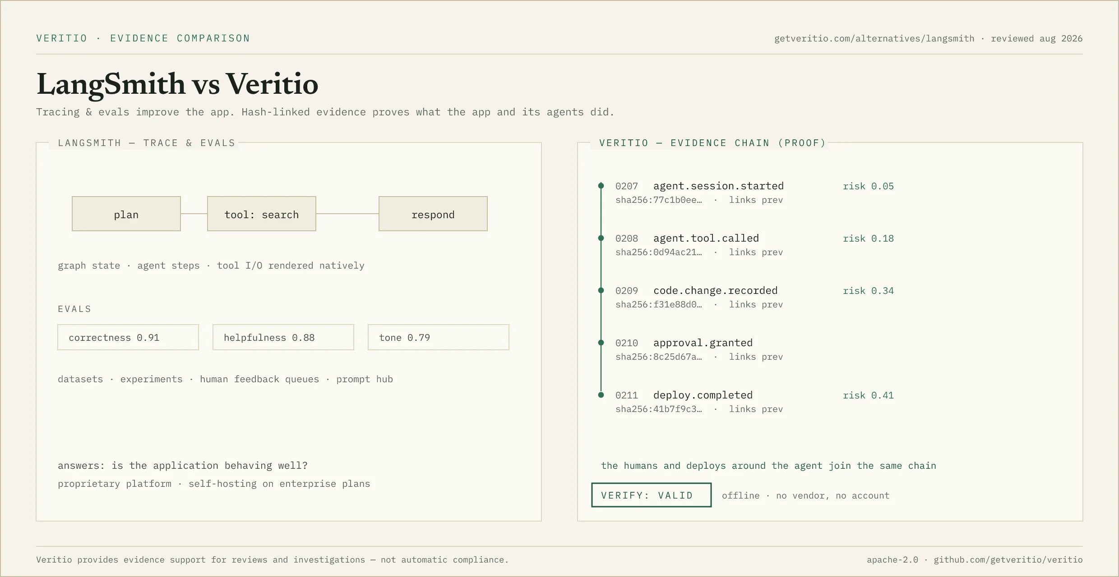This screenshot has height=577, width=1119.
Task: Select the plan trace node
Action: click(x=126, y=214)
